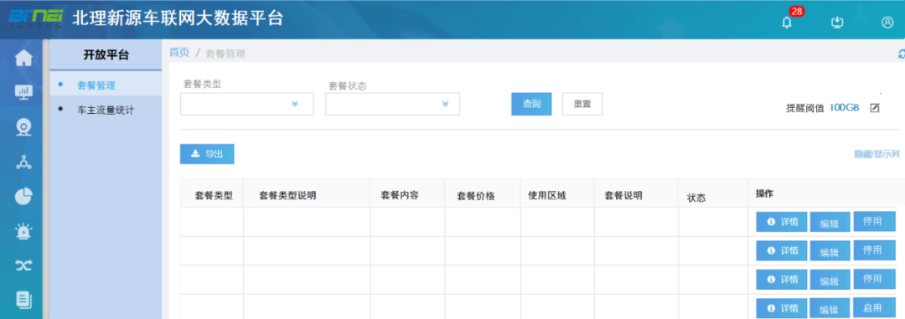Click the 套餐说明 column header
905x319 pixels.
(623, 195)
